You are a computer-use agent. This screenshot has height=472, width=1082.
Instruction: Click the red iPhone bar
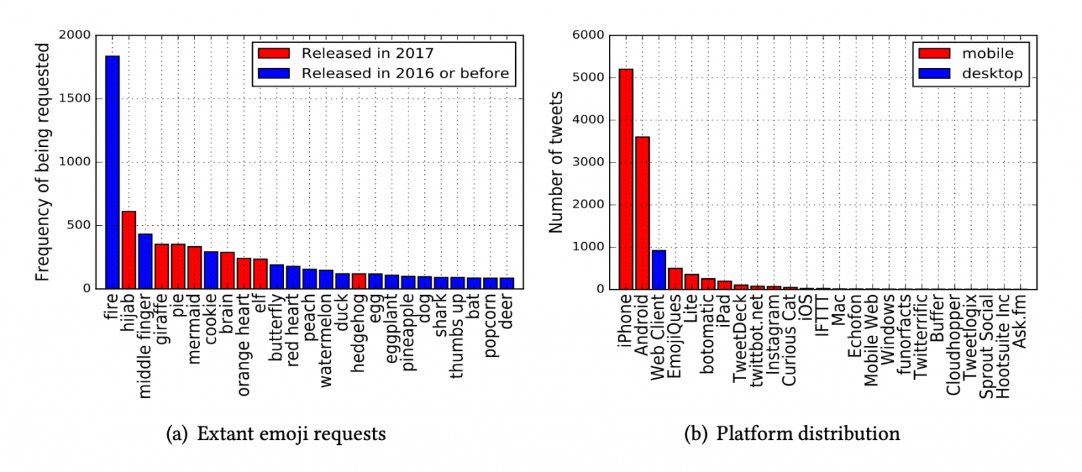[x=625, y=179]
